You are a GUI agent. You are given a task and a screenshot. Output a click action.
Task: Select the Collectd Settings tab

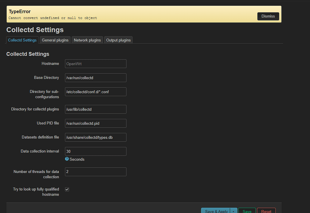22,40
